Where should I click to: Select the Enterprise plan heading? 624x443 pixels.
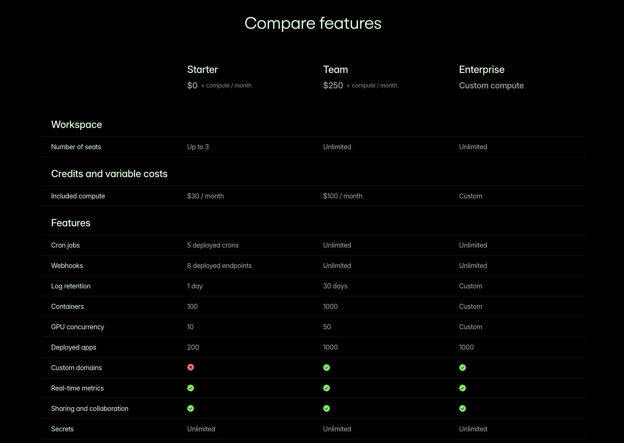point(482,70)
